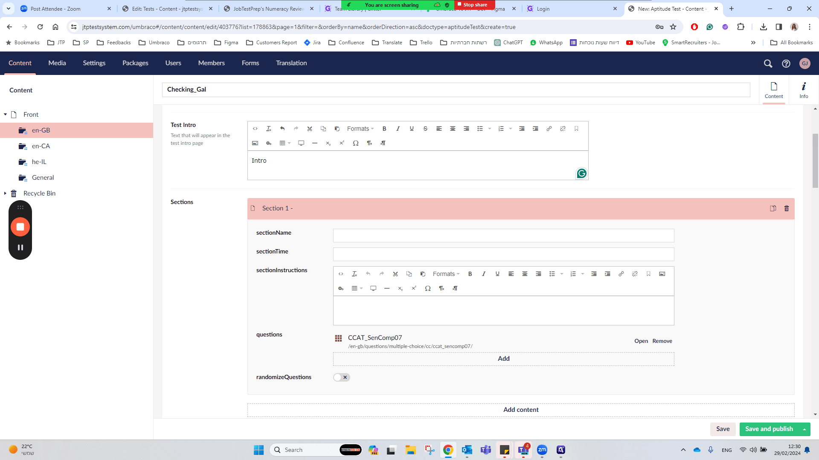This screenshot has height=460, width=819.
Task: Delete Section 1 with trash icon
Action: coord(787,208)
